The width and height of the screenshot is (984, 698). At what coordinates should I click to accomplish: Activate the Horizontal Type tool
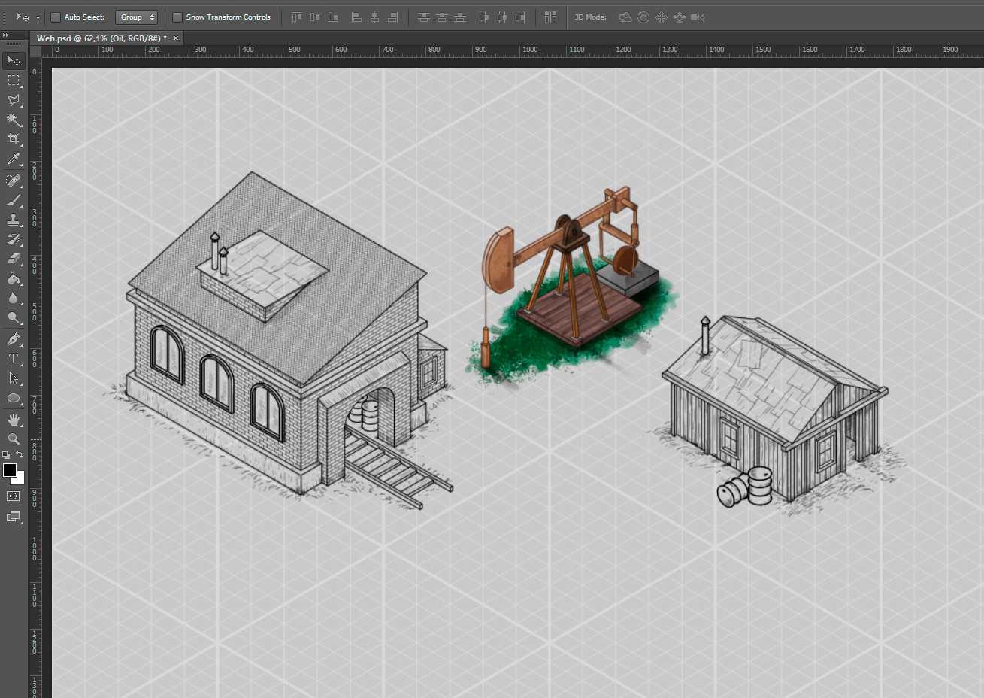pyautogui.click(x=14, y=359)
